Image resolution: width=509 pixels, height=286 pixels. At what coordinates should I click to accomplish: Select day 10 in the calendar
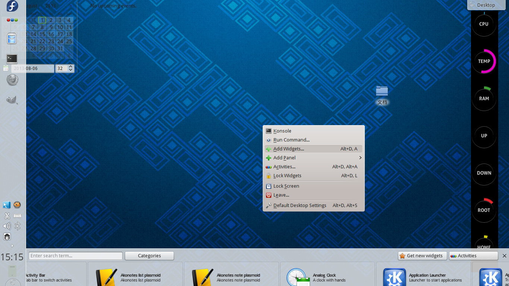(x=60, y=27)
